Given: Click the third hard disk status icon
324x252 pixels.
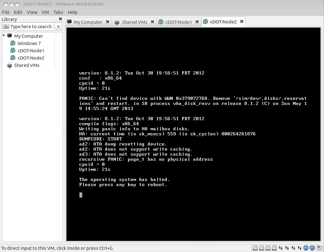Looking at the screenshot, I should click(268, 248).
